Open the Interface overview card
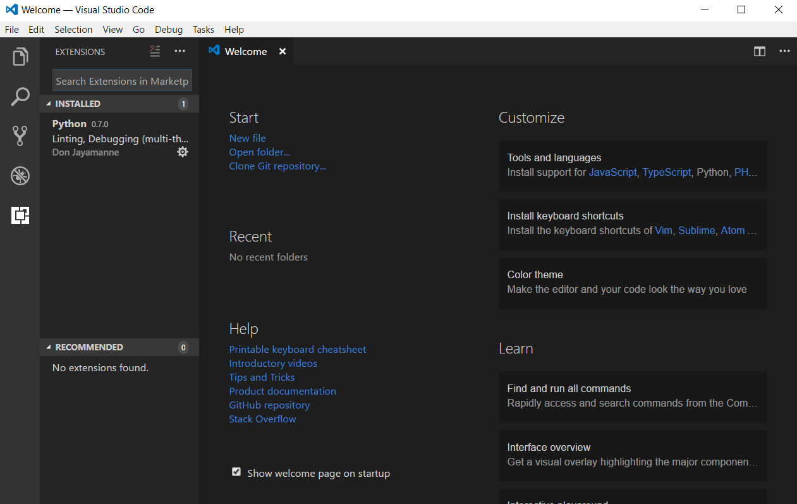Viewport: 797px width, 504px height. [633, 455]
